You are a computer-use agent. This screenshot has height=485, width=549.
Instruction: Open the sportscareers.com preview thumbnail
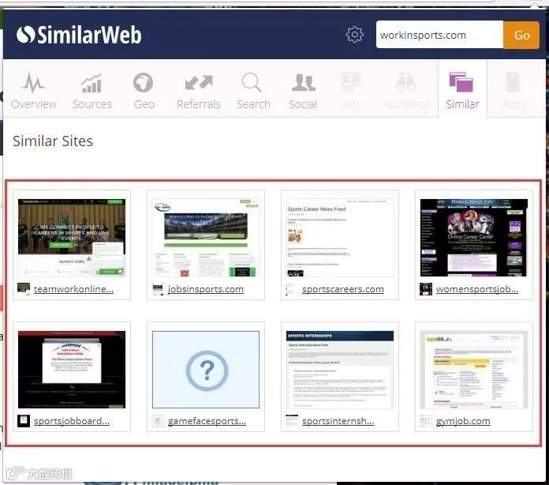coord(340,238)
